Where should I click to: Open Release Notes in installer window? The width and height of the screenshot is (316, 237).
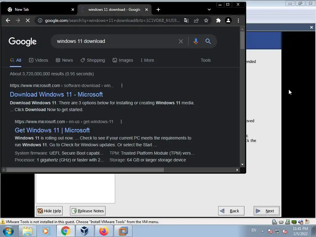click(88, 211)
